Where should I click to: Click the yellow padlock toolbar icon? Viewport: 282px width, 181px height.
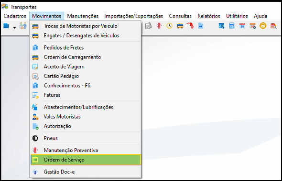tap(263, 26)
